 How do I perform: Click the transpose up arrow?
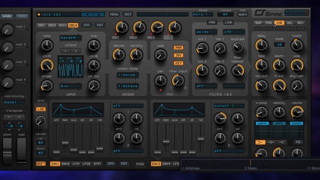click(x=19, y=117)
